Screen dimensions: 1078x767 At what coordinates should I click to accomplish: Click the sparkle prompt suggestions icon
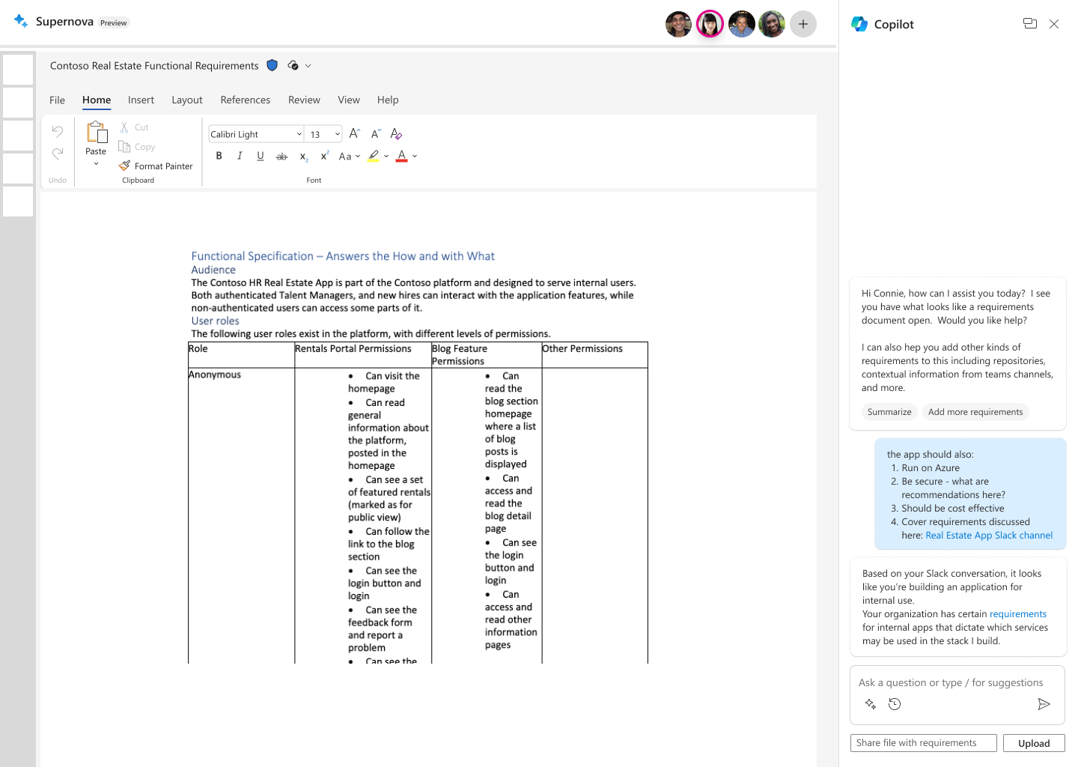pos(870,704)
